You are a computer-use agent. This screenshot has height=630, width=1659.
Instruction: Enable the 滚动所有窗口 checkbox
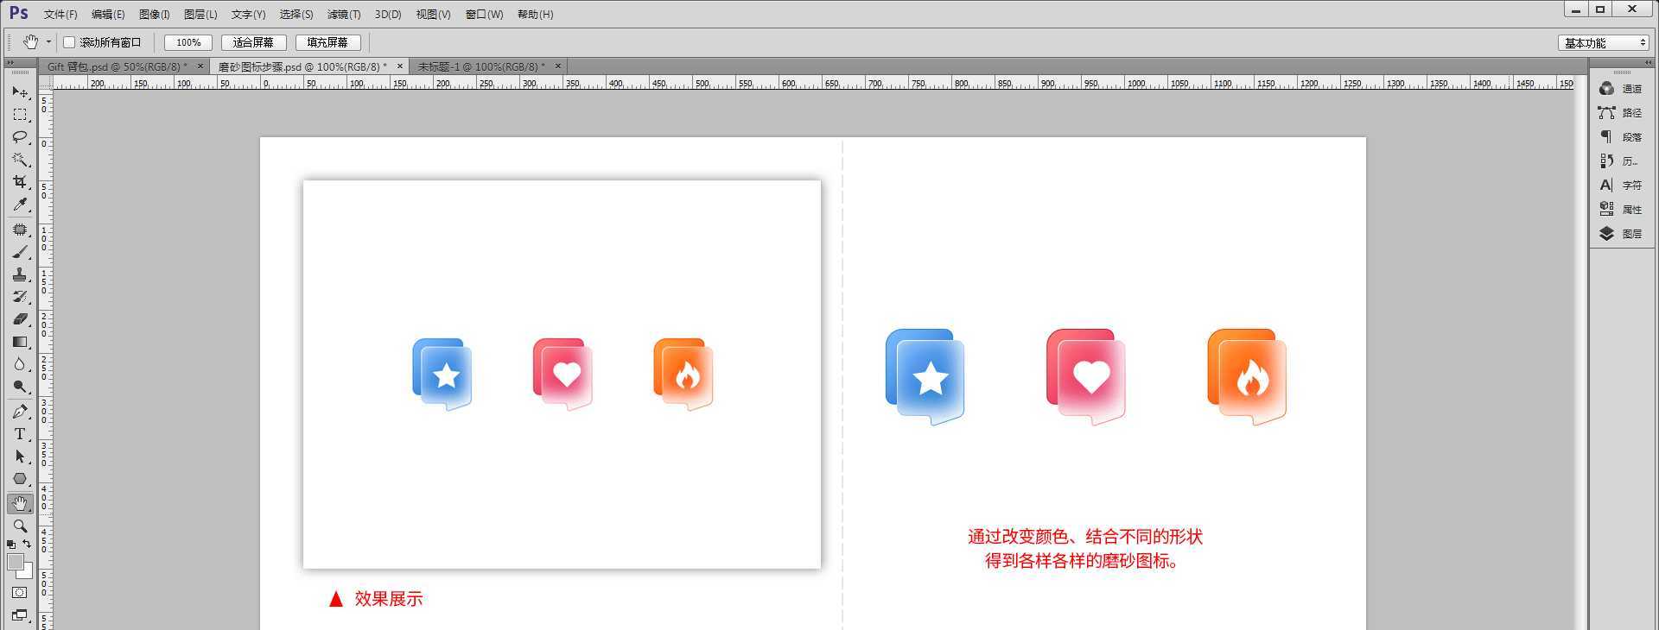coord(69,42)
